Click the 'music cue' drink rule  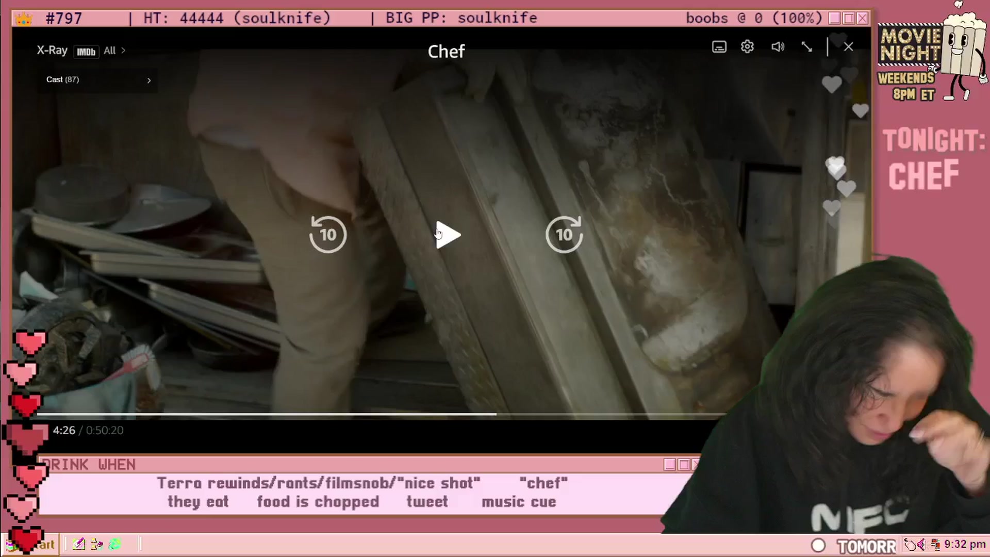pyautogui.click(x=519, y=502)
